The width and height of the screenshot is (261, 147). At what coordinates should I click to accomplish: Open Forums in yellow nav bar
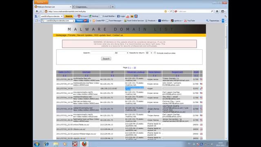[72, 35]
